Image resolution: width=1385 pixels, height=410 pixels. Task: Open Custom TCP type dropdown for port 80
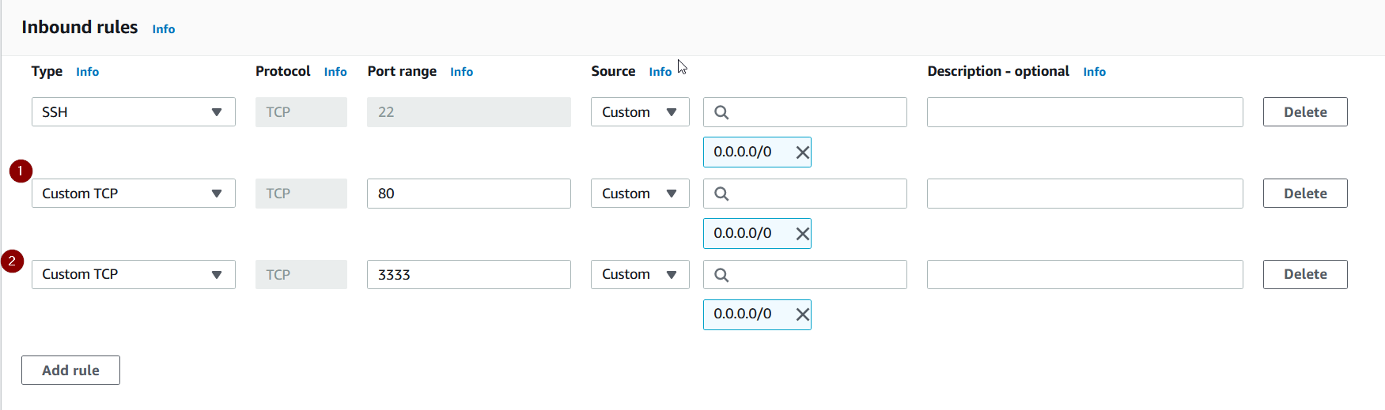click(133, 194)
